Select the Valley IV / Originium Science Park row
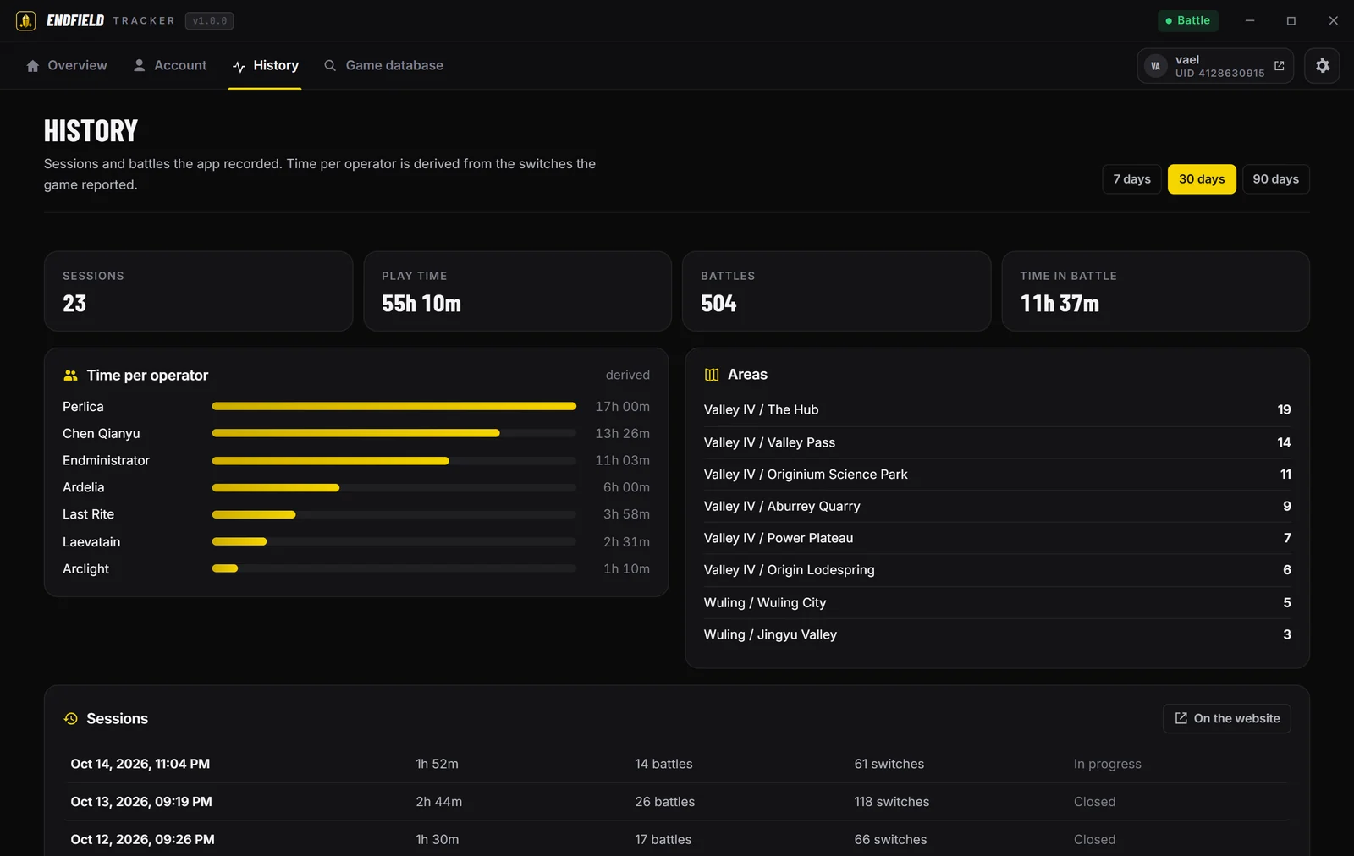 [x=997, y=475]
